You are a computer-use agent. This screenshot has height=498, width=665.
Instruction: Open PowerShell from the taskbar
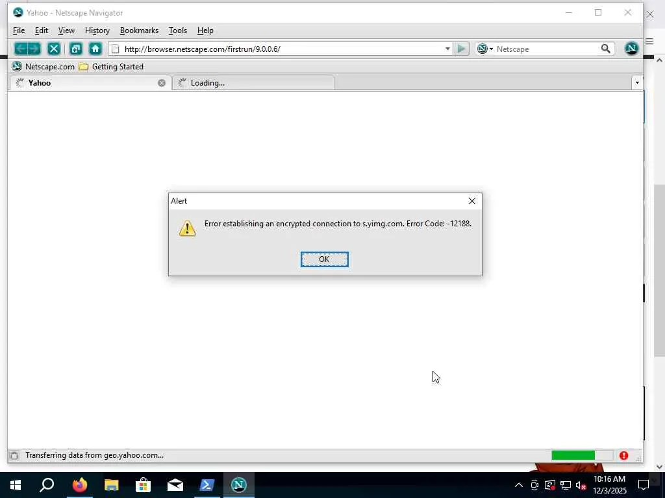coord(207,485)
